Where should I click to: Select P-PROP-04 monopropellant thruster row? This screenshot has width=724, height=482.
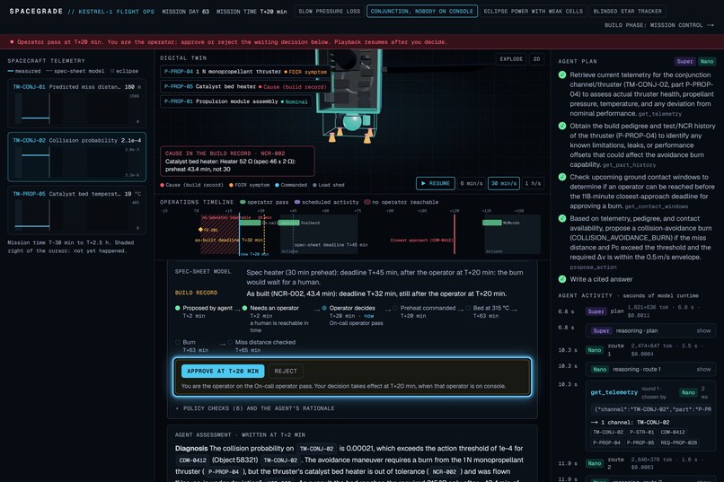tap(245, 72)
